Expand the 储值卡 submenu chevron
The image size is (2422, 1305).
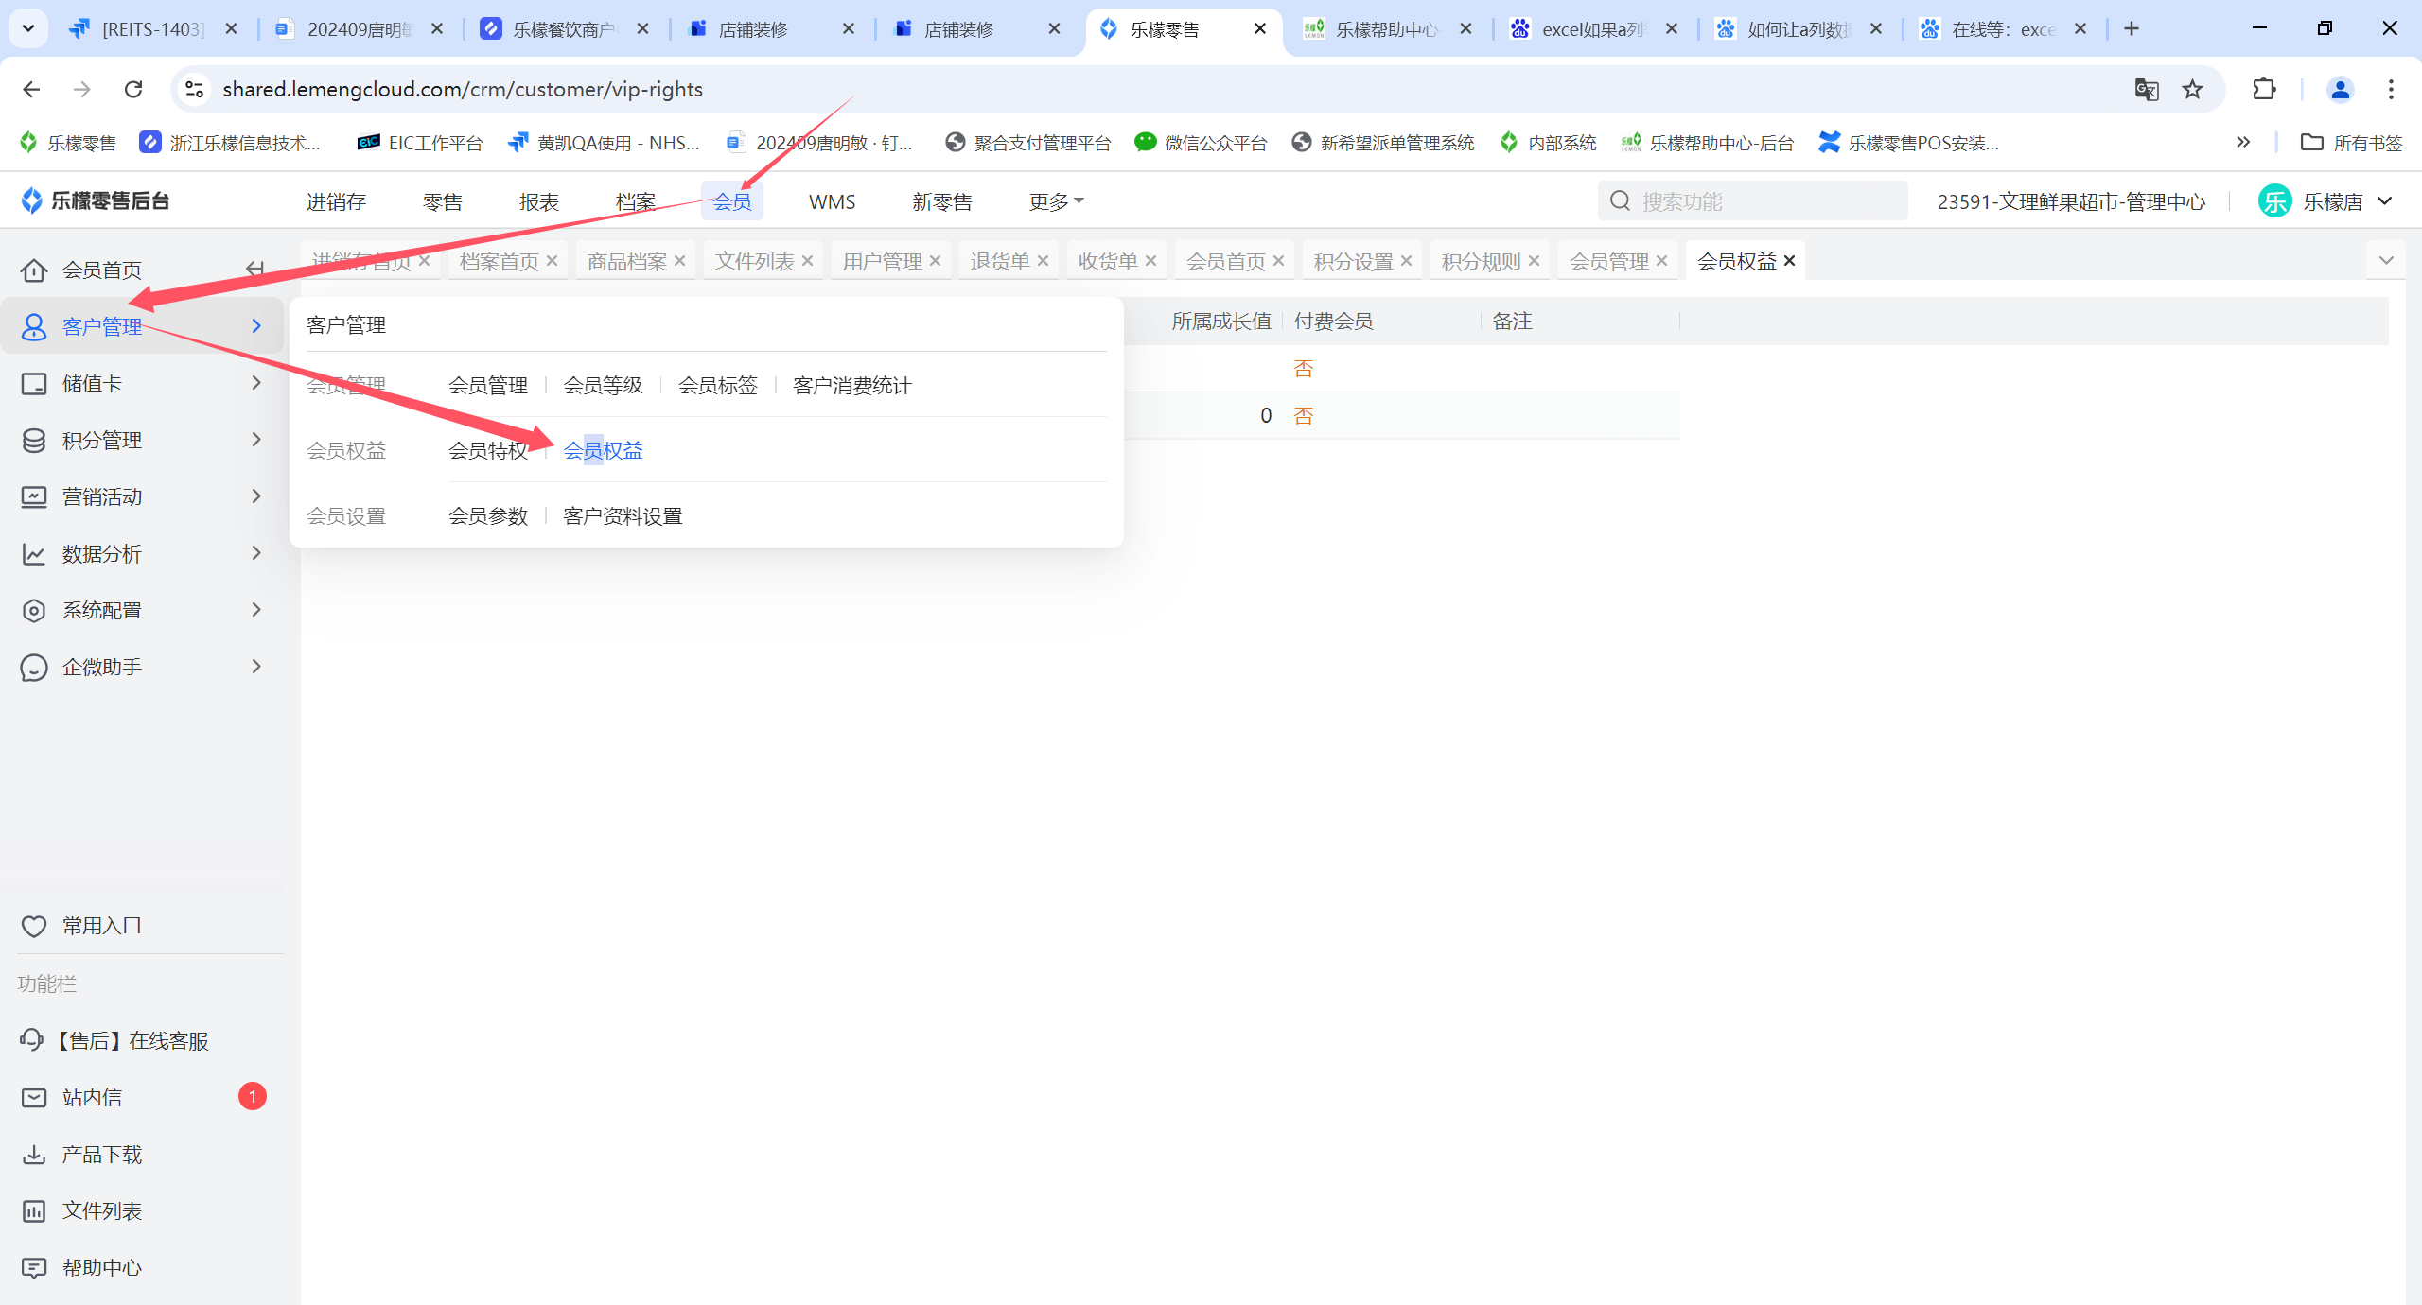point(256,383)
